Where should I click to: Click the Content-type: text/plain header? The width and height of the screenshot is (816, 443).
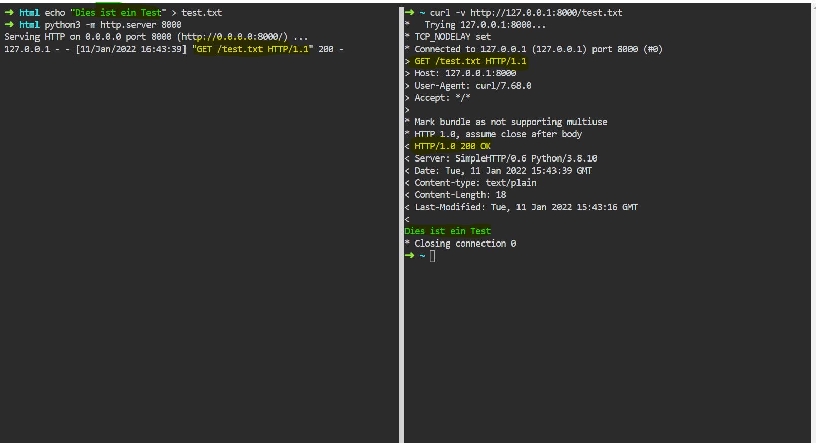pyautogui.click(x=475, y=183)
